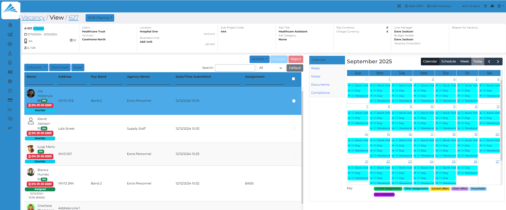Click David Jackson's placeholder avatar icon
The height and width of the screenshot is (210, 506).
31,121
